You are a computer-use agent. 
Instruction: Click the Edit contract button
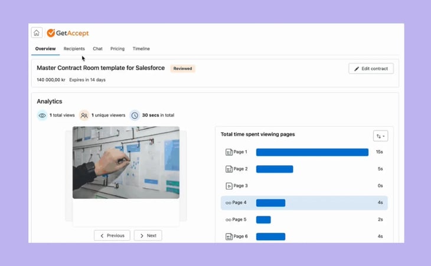(x=371, y=68)
